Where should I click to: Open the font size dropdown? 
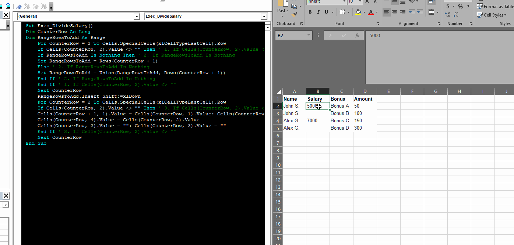point(360,2)
